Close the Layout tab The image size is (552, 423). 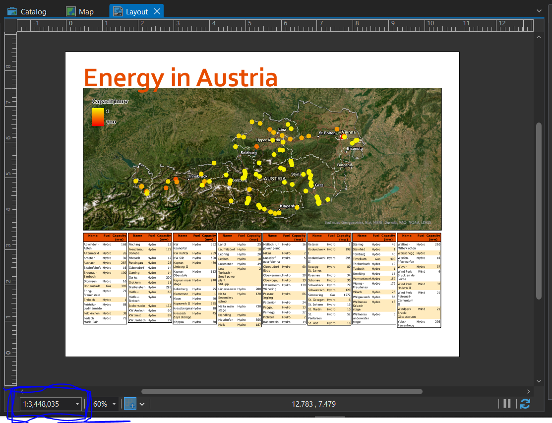pos(157,10)
